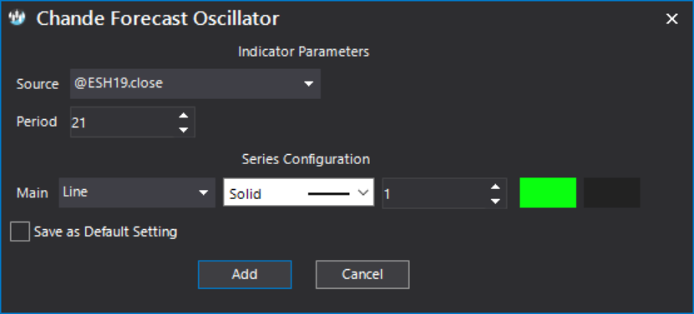This screenshot has height=314, width=694.
Task: Open the dark secondary color swatch
Action: point(611,192)
